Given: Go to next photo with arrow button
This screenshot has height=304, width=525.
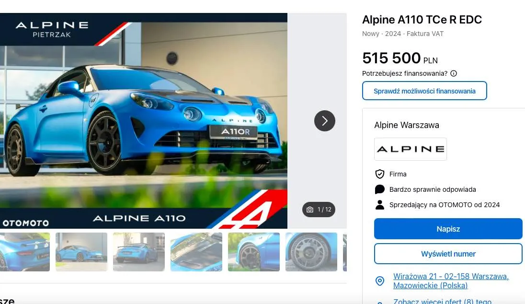Looking at the screenshot, I should point(324,121).
